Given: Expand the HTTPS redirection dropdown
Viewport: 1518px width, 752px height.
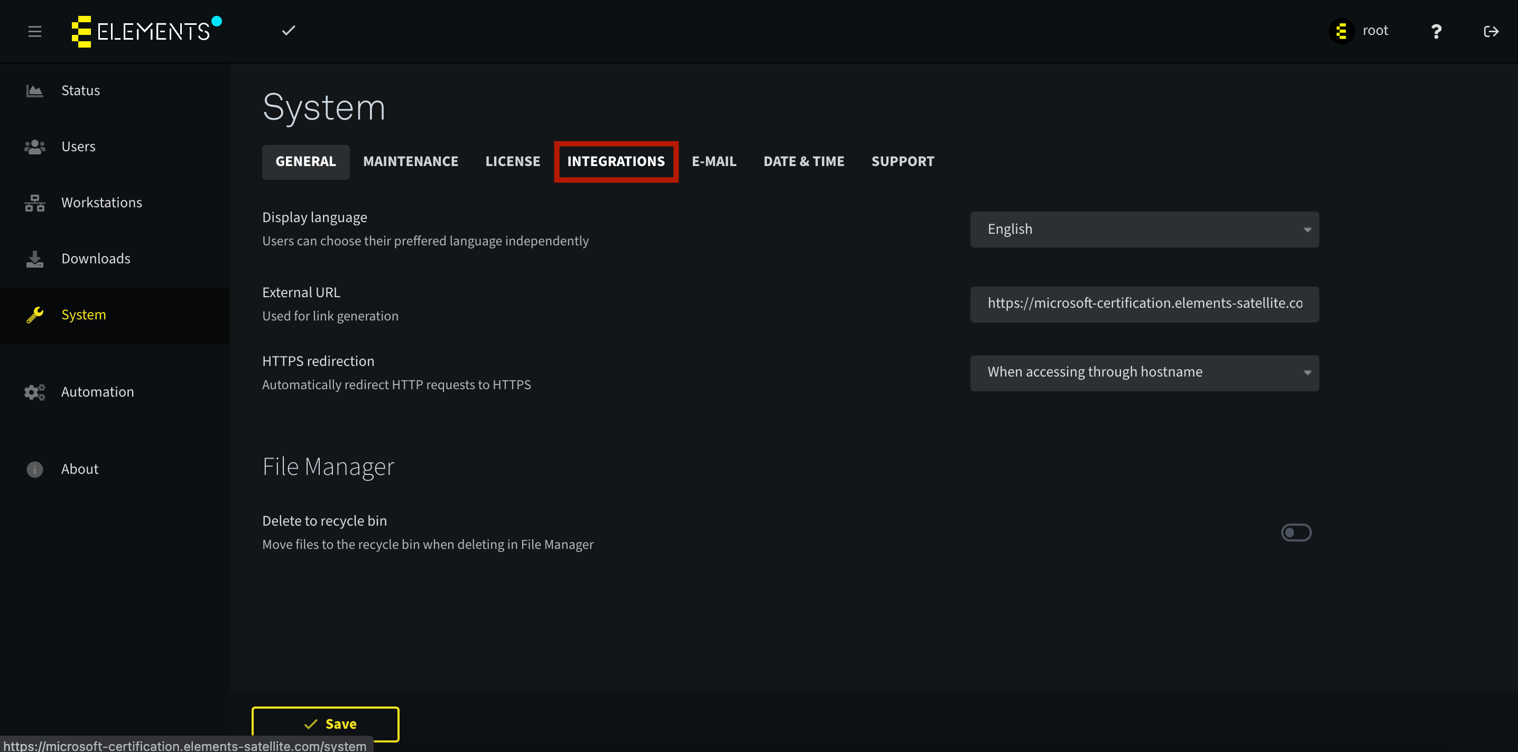Looking at the screenshot, I should [x=1144, y=373].
